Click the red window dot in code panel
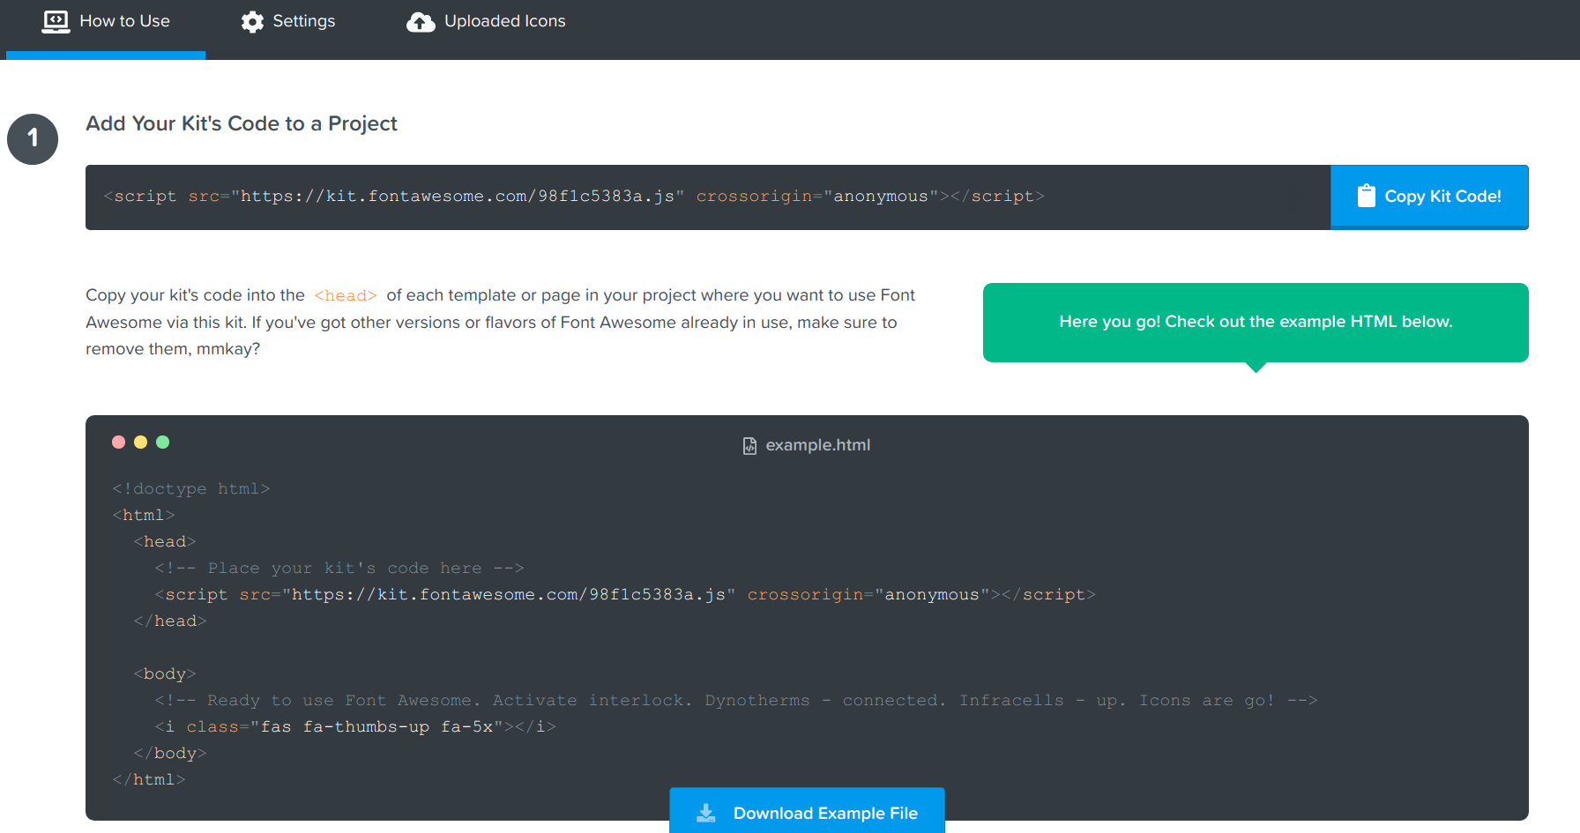Screen dimensions: 1580x833 pyautogui.click(x=119, y=442)
